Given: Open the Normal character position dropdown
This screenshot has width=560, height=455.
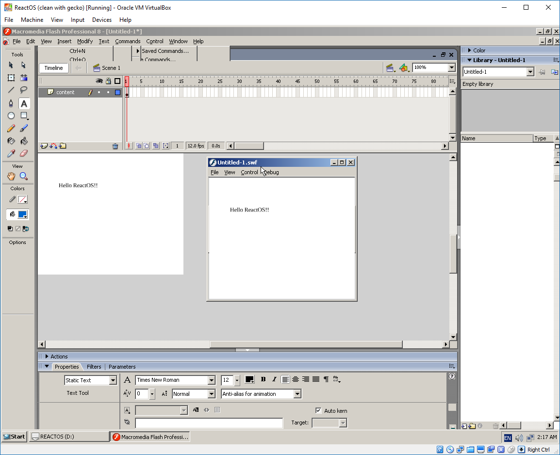Looking at the screenshot, I should pos(212,394).
